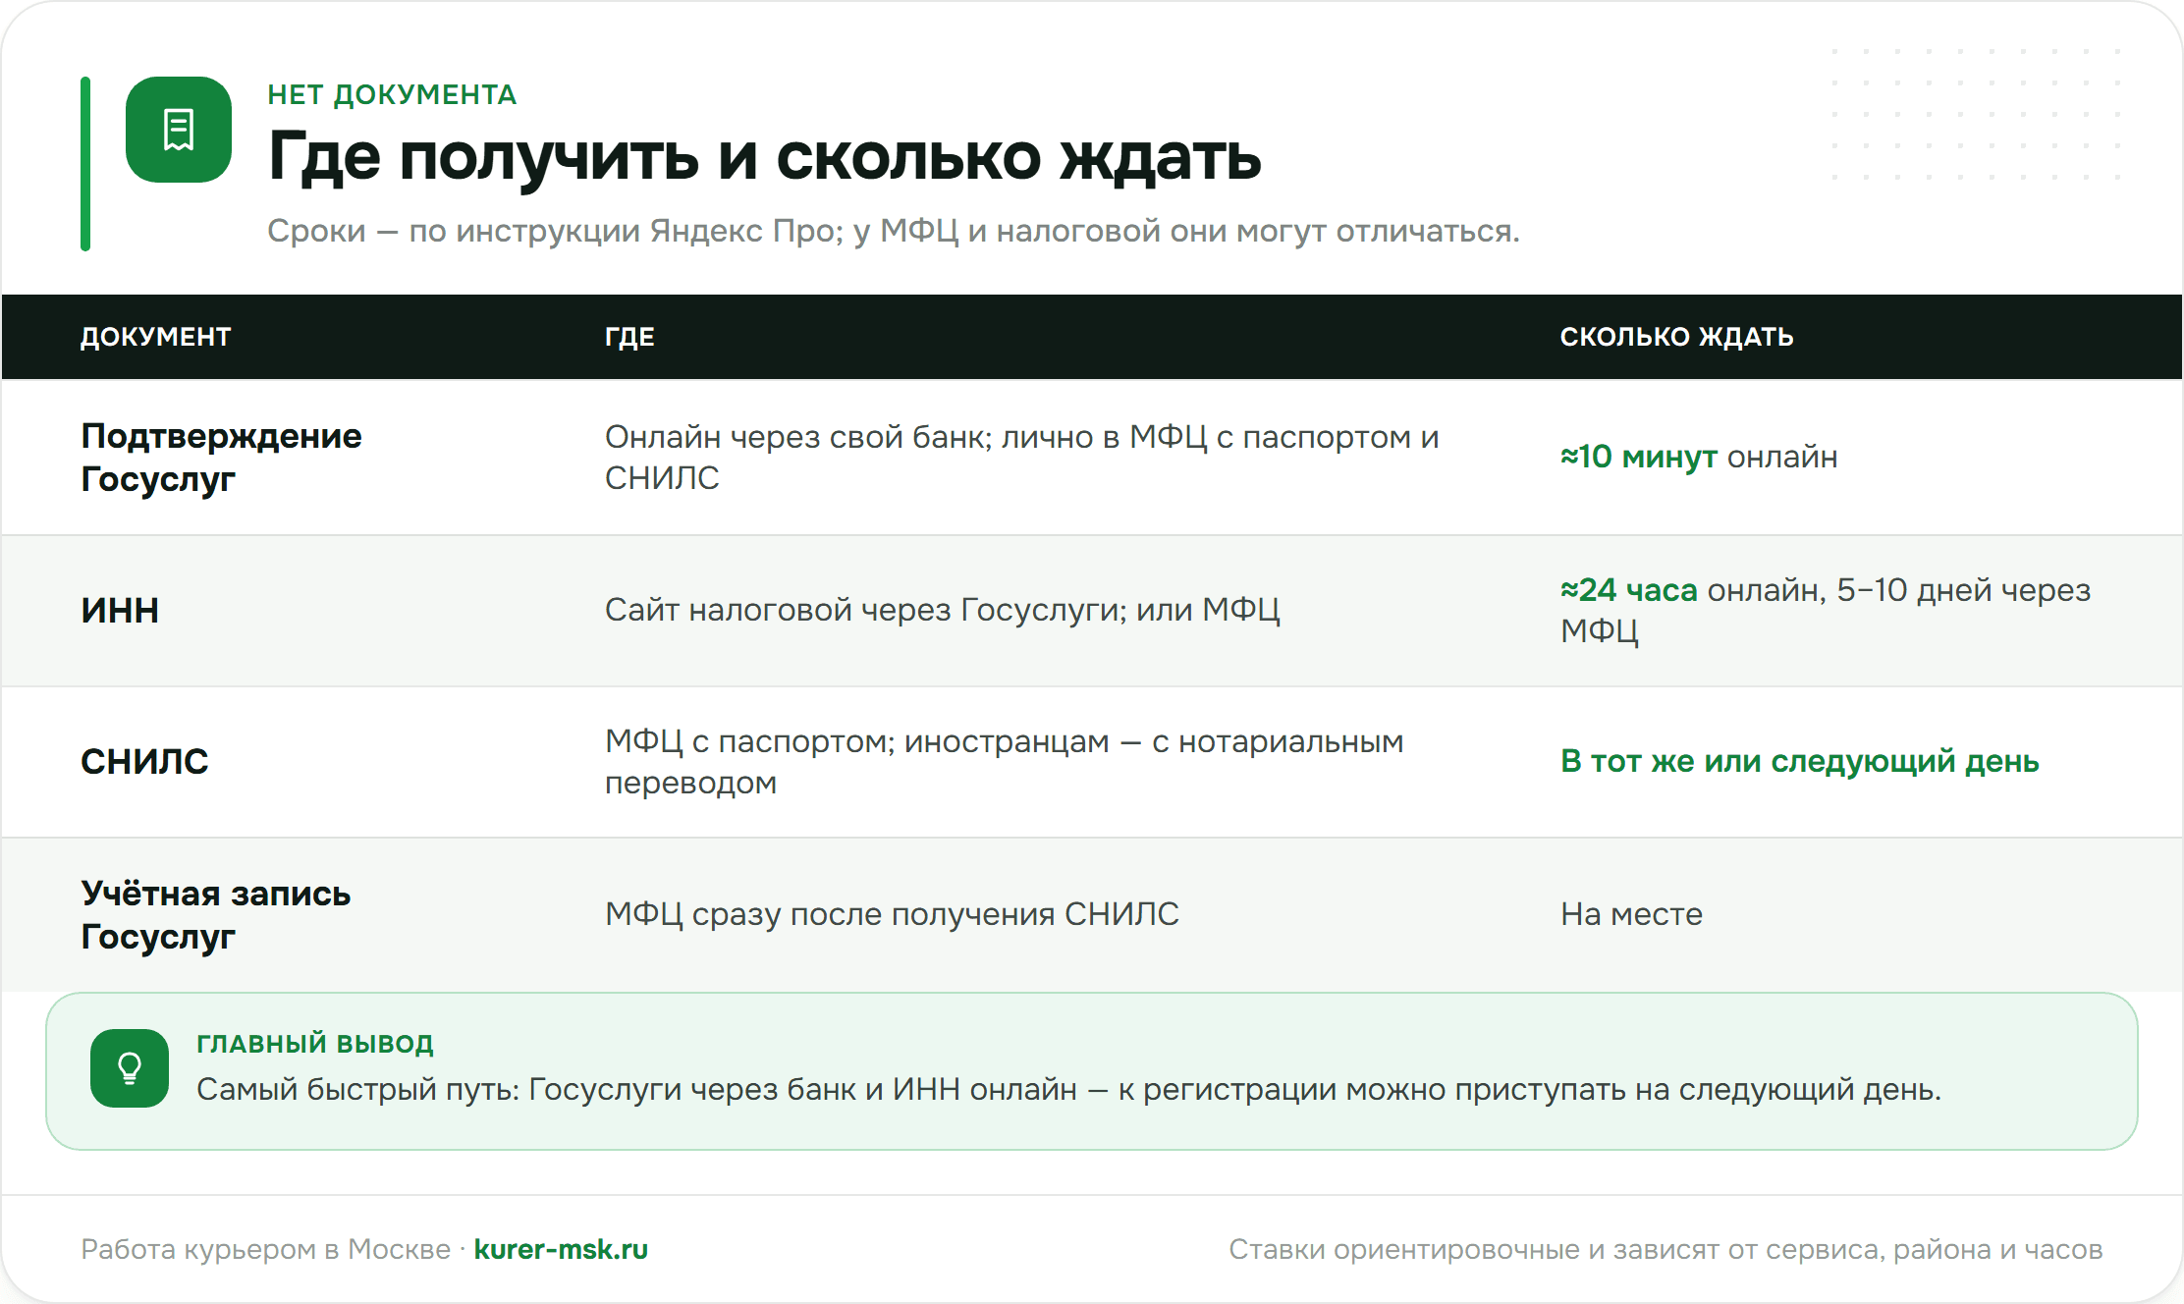Click 'Сайт налоговой через Госуслуги; или МФЦ'
This screenshot has width=2184, height=1304.
[x=942, y=610]
